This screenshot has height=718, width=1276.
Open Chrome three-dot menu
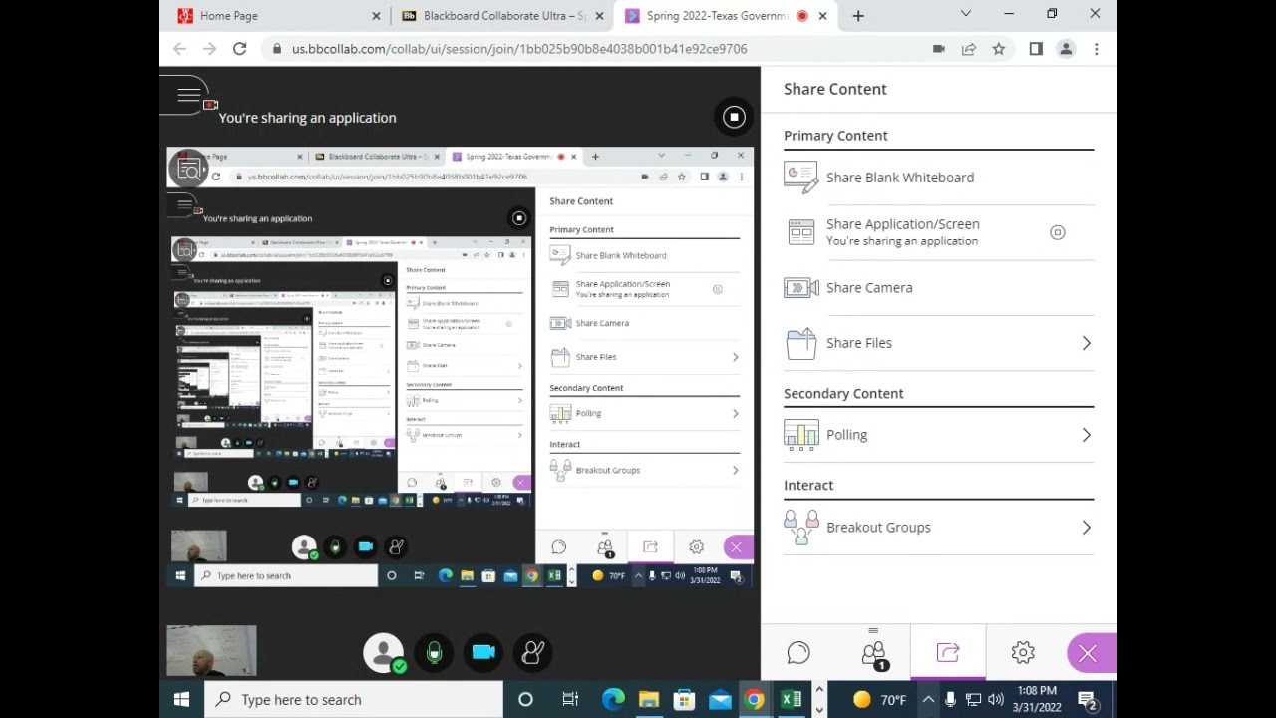coord(1096,49)
